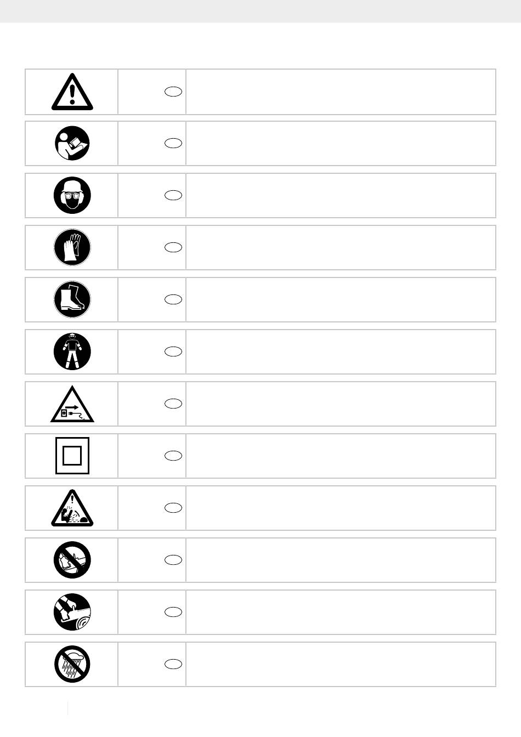Select the safety boots symbol
This screenshot has width=521, height=737.
[x=72, y=300]
